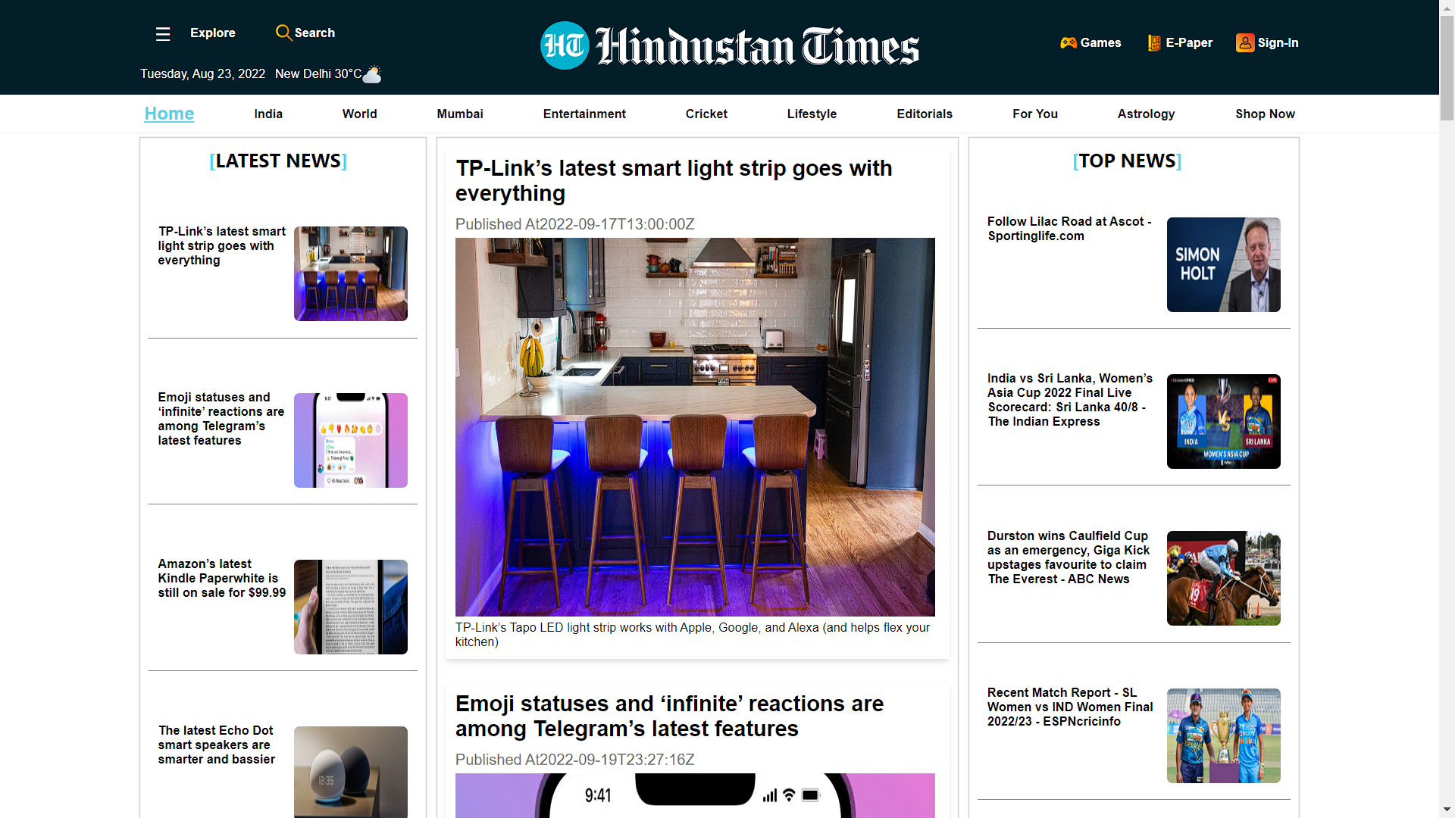This screenshot has height=818, width=1455.
Task: Click the weather cloud icon
Action: tap(373, 74)
